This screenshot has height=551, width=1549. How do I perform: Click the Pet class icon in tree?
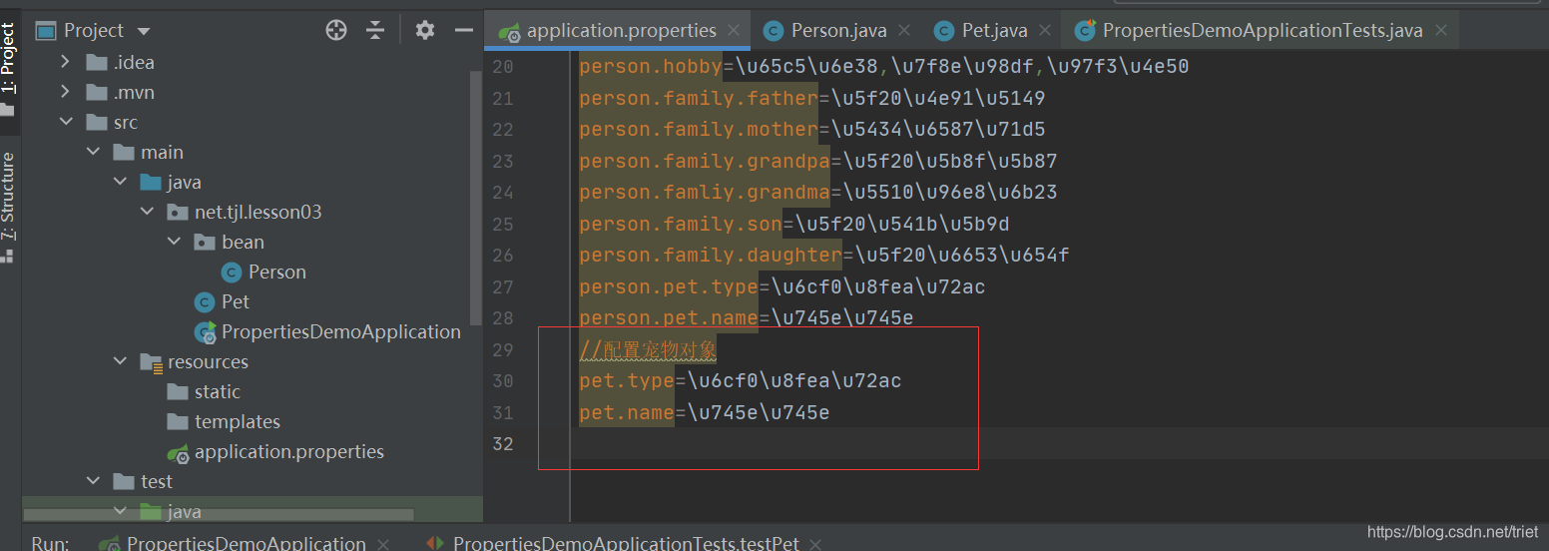tap(205, 301)
